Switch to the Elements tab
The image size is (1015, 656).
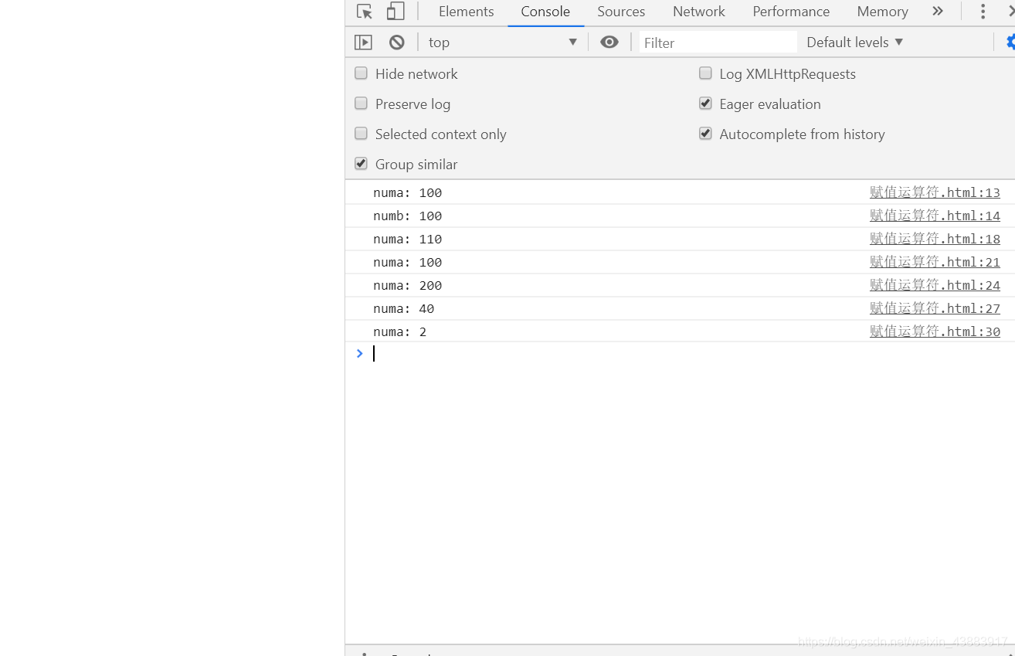coord(466,12)
